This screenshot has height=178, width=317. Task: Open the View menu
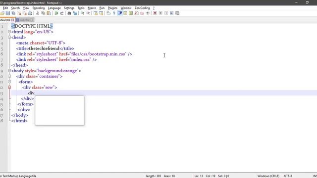[26, 8]
